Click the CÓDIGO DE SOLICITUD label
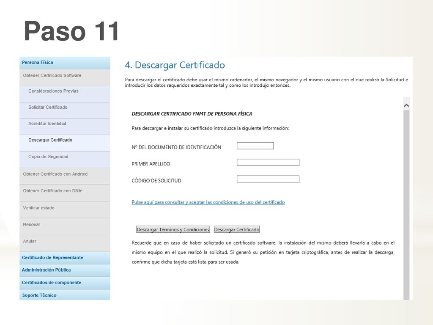The image size is (433, 325). [x=156, y=181]
